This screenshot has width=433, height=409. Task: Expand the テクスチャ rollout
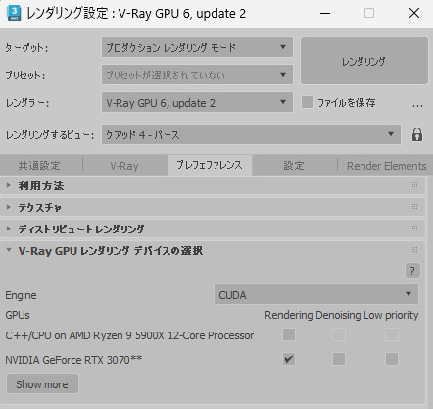[x=9, y=207]
